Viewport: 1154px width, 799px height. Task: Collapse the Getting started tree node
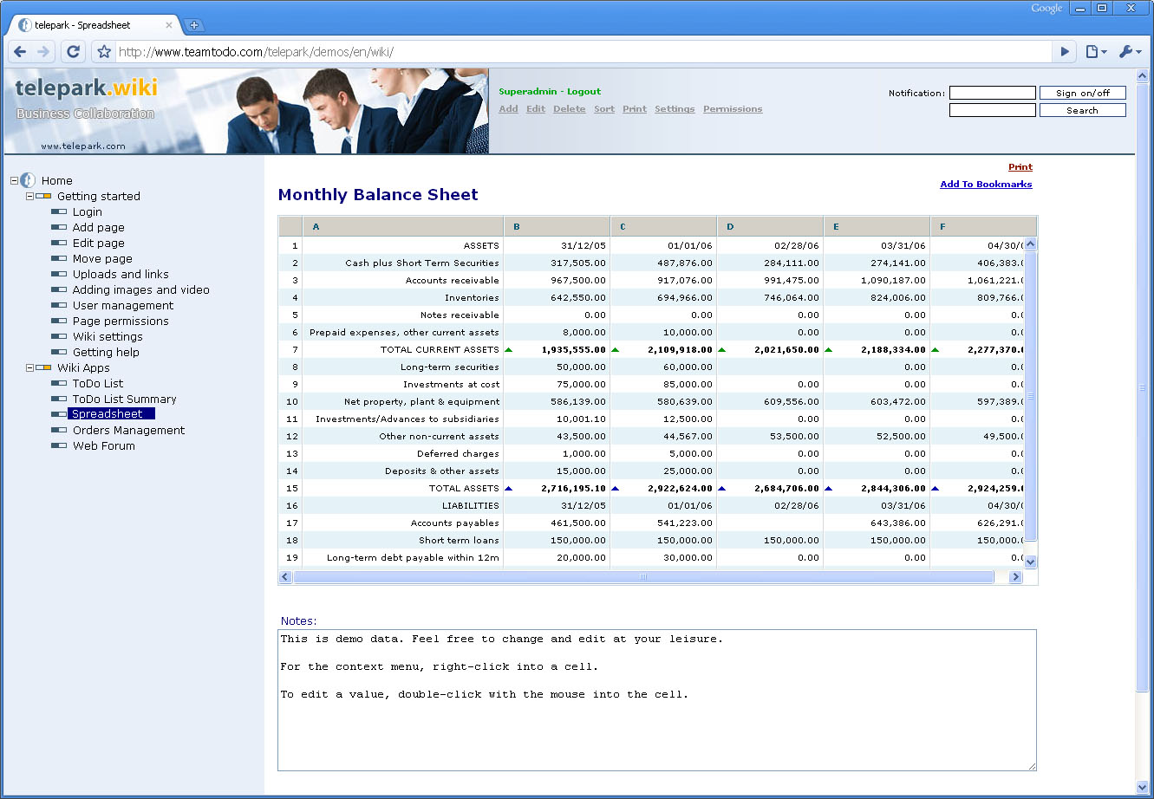click(x=29, y=197)
